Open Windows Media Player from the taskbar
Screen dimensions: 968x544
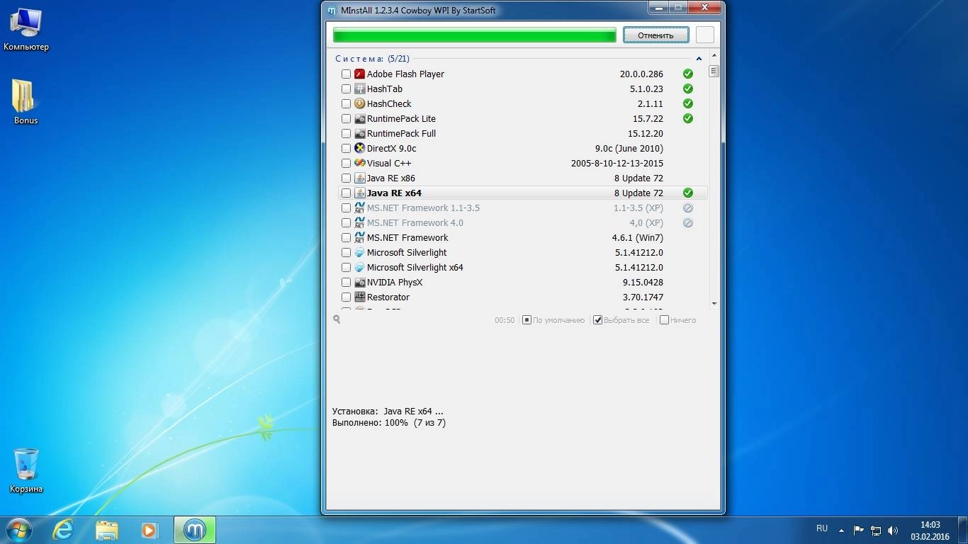tap(150, 530)
